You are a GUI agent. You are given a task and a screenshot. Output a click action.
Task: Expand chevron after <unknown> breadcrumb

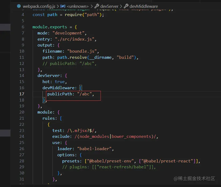pyautogui.click(x=92, y=6)
